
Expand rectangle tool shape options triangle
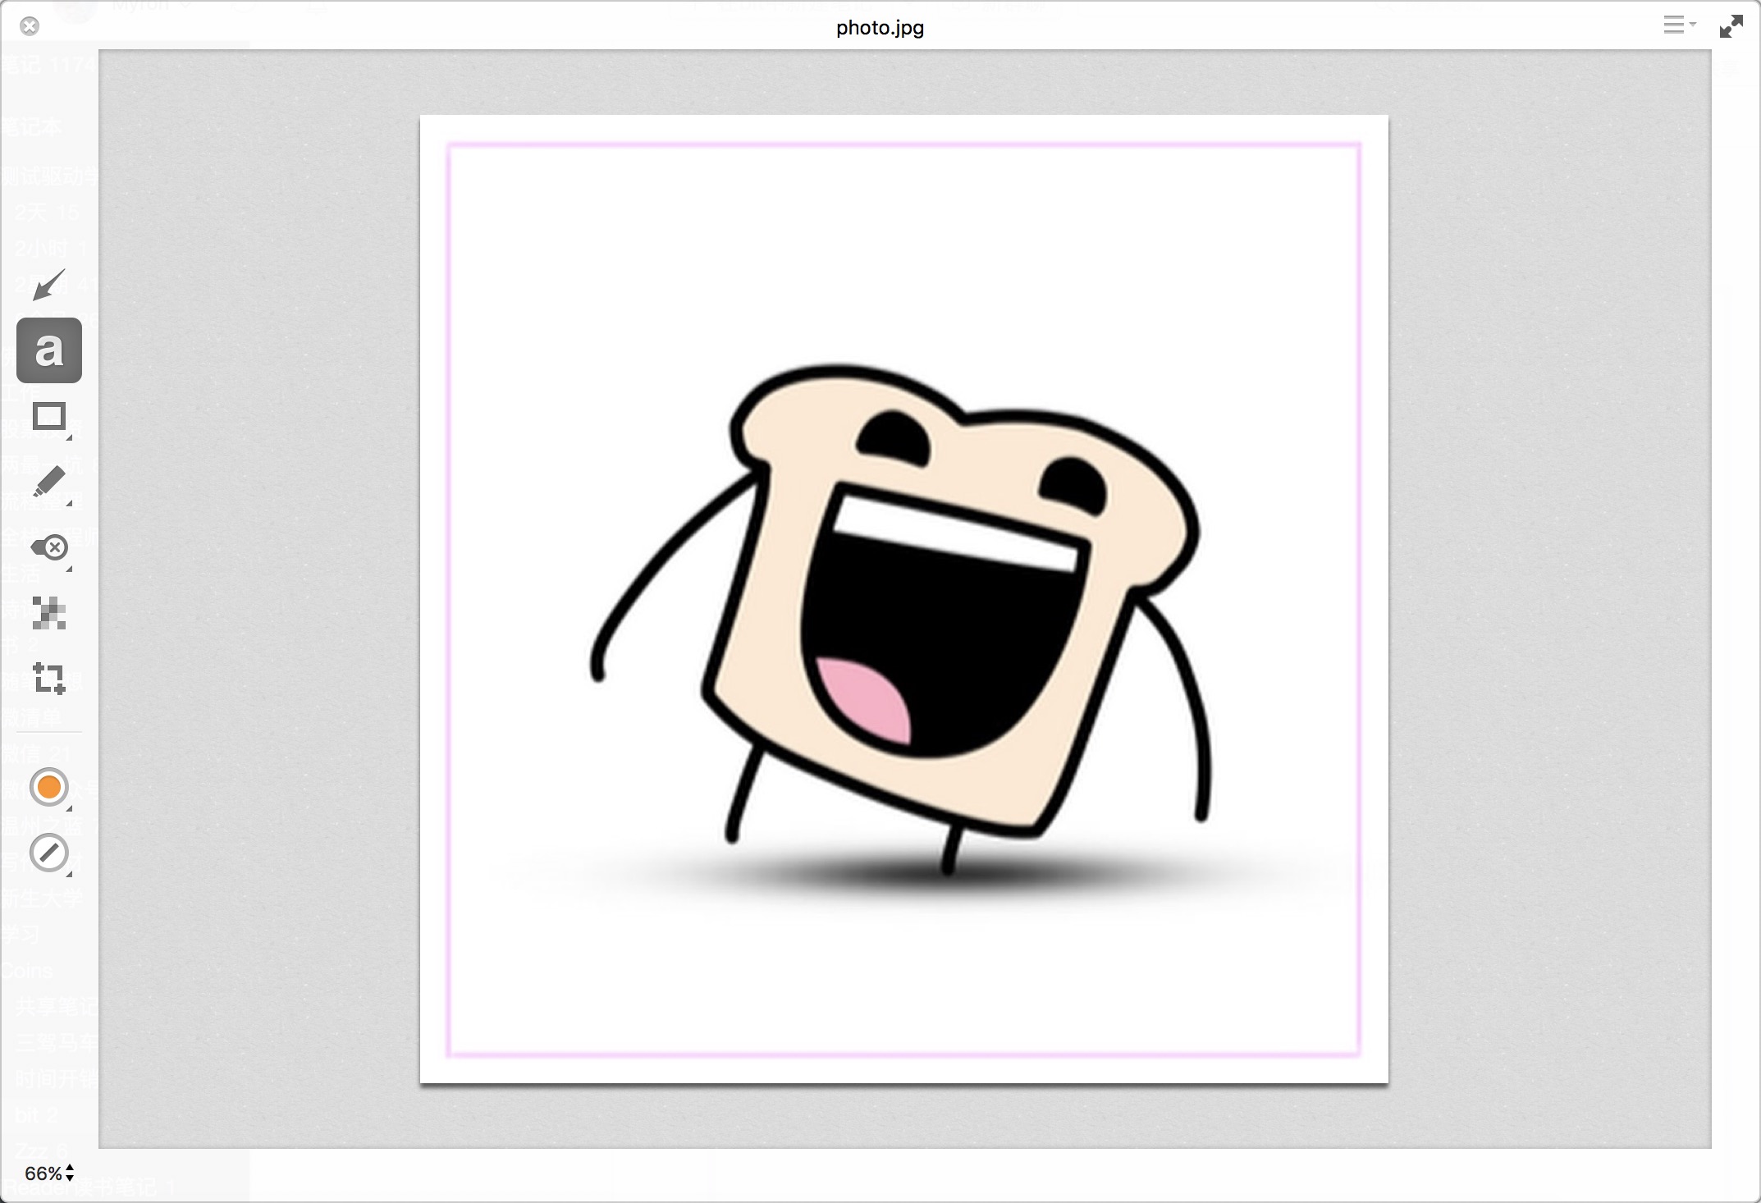click(x=69, y=437)
